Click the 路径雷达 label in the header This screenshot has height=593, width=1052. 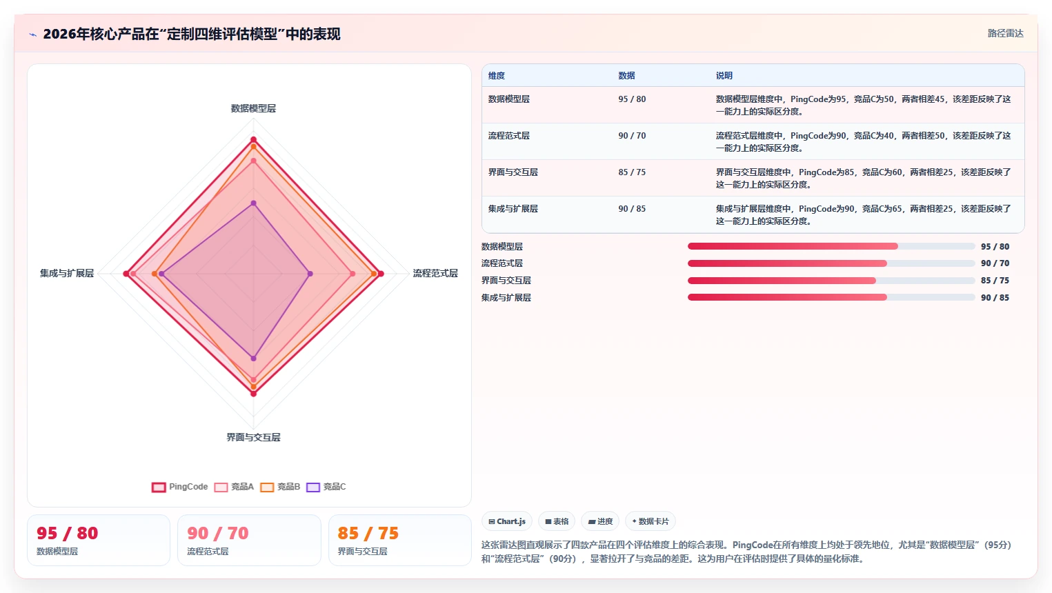point(1005,33)
